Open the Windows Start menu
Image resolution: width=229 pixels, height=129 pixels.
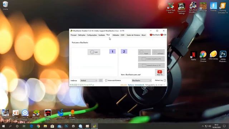coord(3,126)
